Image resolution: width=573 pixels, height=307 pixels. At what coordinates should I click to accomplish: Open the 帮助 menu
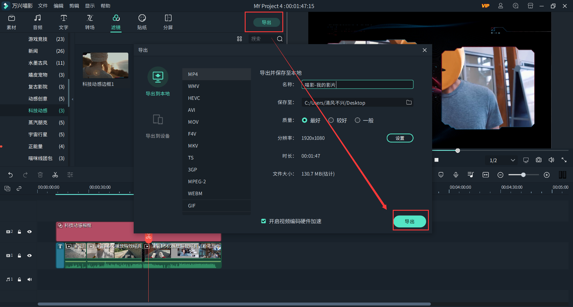click(105, 6)
